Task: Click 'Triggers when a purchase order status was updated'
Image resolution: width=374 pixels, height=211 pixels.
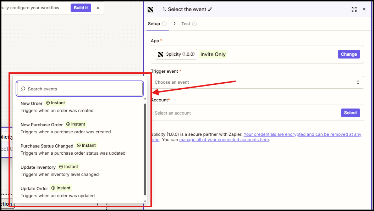Action: pos(73,153)
